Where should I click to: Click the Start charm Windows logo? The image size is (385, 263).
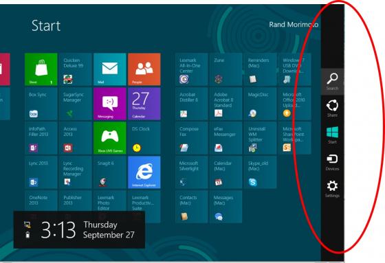[332, 133]
